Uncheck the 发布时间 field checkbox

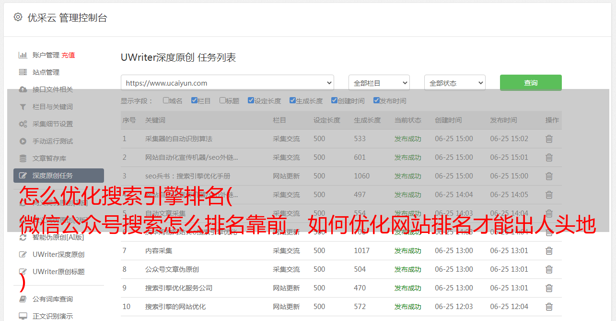coord(376,100)
